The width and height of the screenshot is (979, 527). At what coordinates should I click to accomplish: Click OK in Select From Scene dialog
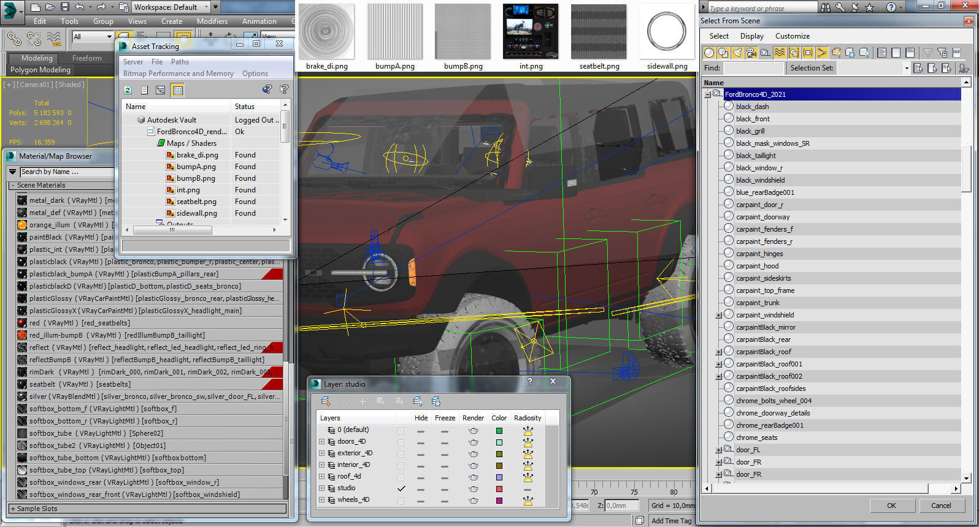891,506
